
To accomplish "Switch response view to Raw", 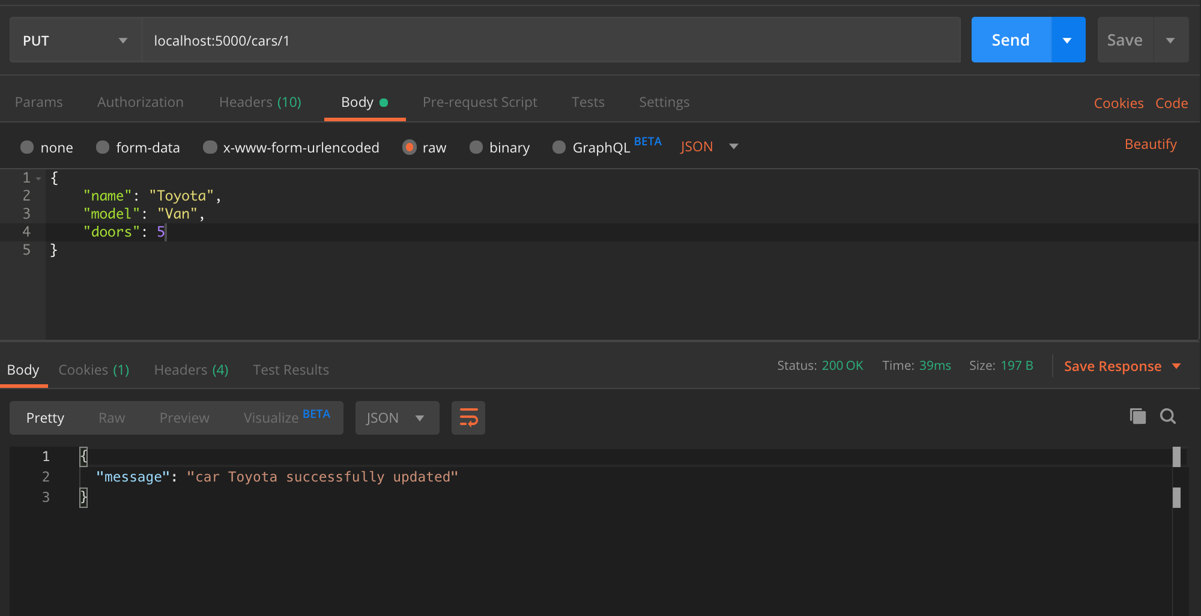I will pyautogui.click(x=112, y=417).
